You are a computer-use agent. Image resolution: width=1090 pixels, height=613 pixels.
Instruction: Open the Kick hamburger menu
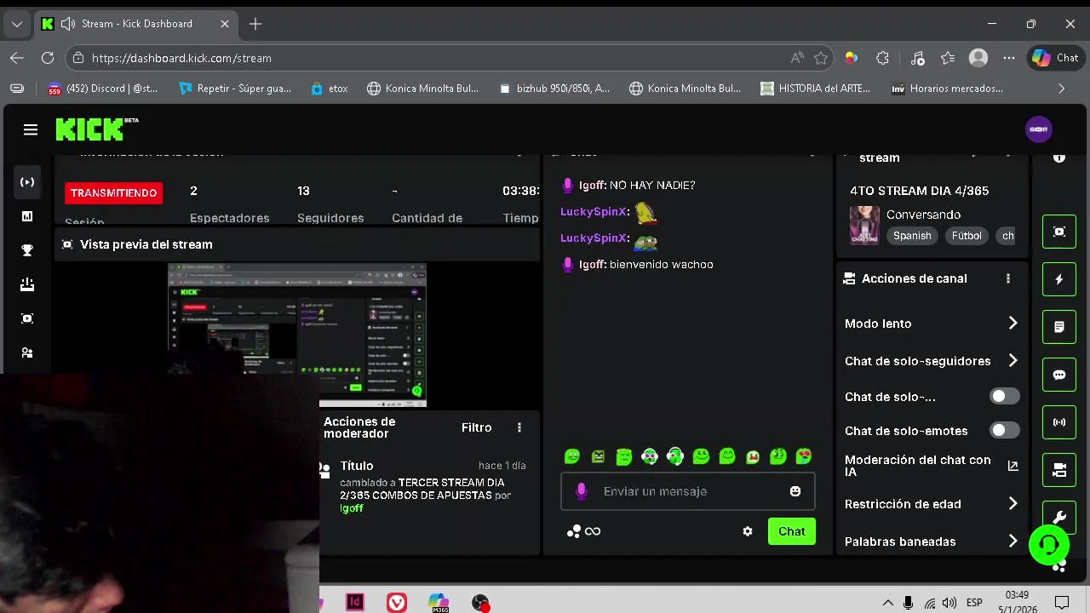click(31, 129)
